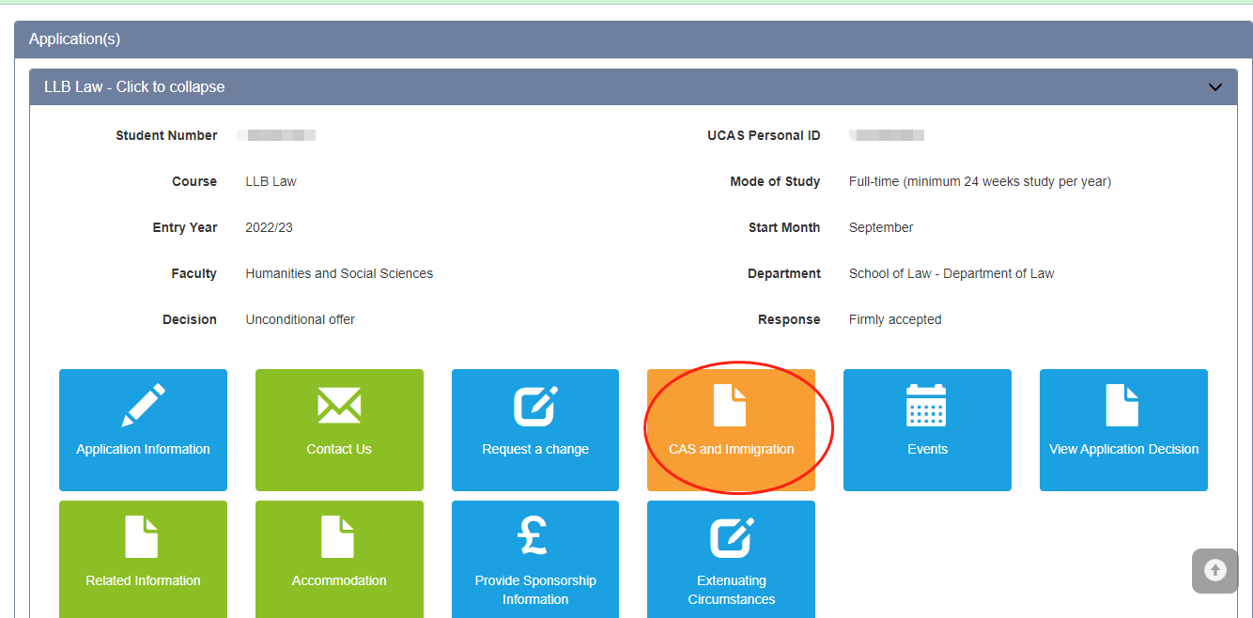Open the Accommodation tile
This screenshot has height=618, width=1253.
[x=339, y=559]
